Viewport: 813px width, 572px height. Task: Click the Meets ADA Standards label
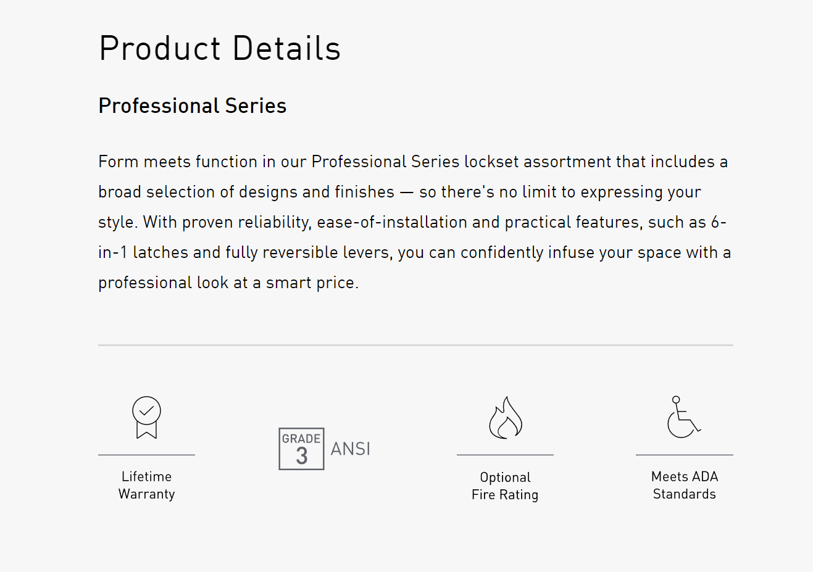[x=685, y=485]
